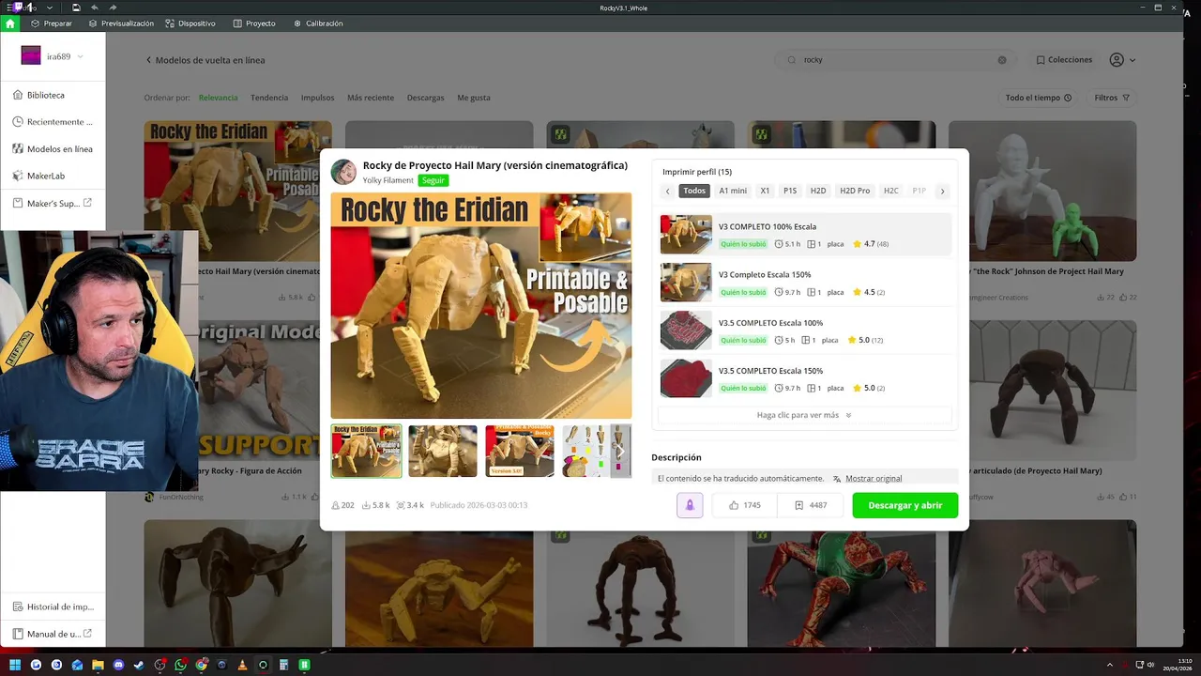
Task: Filter profiles by P1S
Action: coord(790,191)
